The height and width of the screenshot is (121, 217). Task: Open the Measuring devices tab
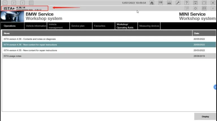point(149,26)
